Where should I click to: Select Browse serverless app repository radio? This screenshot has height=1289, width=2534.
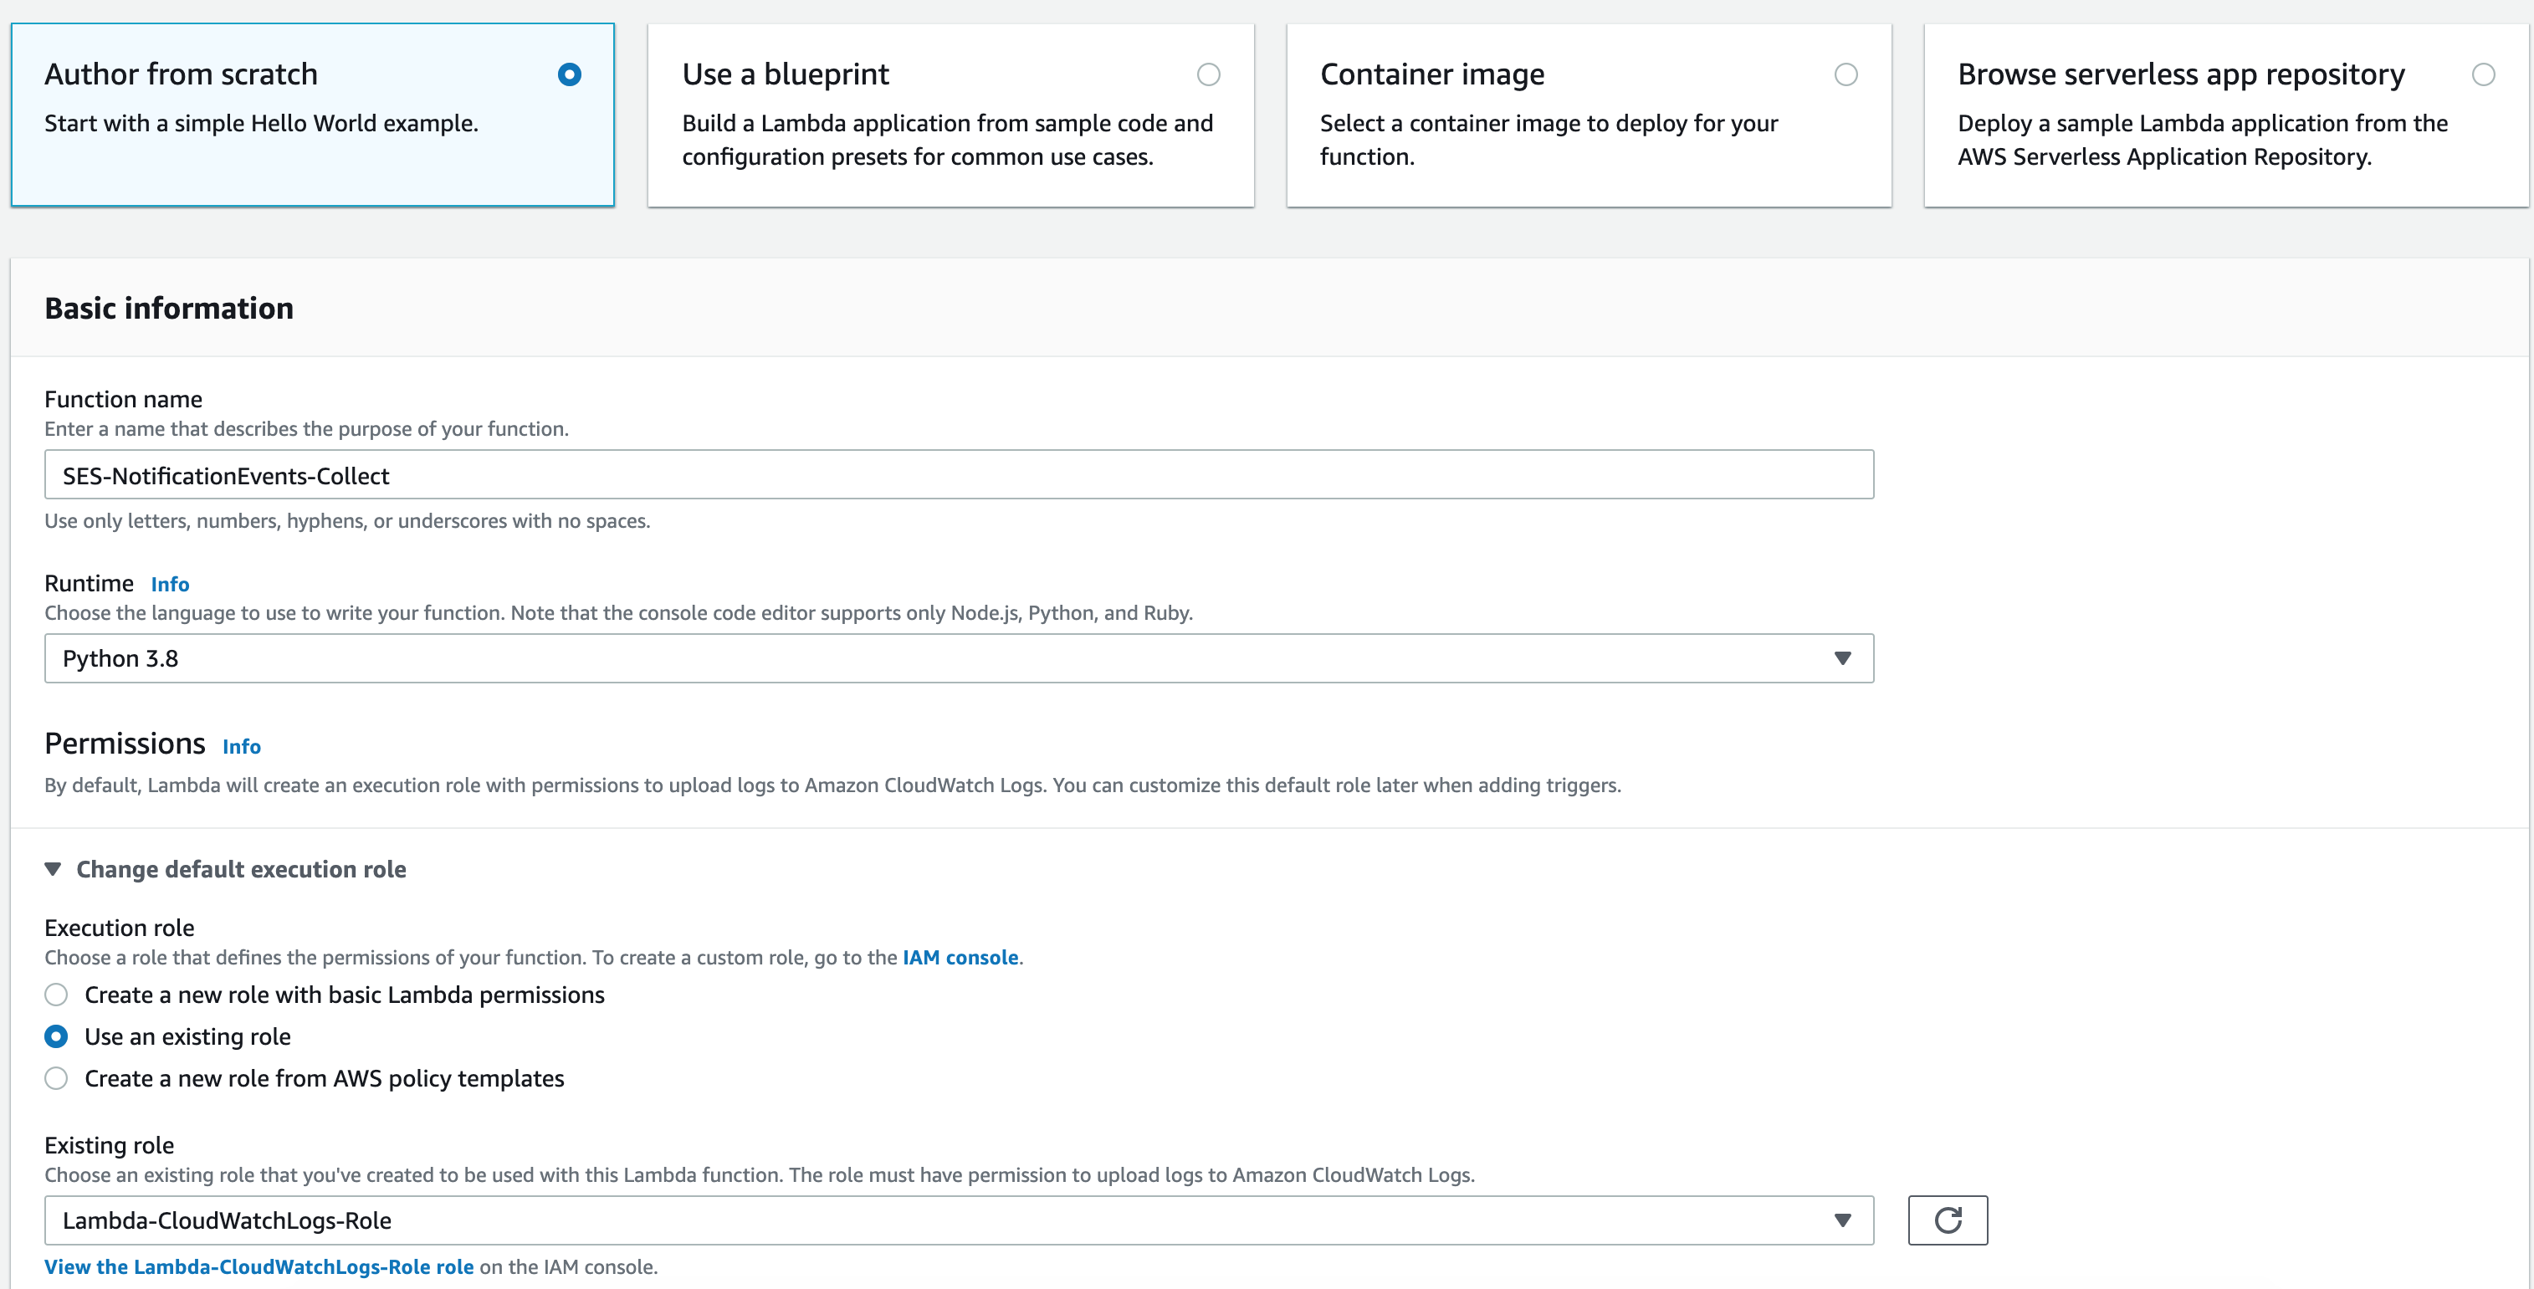2483,74
